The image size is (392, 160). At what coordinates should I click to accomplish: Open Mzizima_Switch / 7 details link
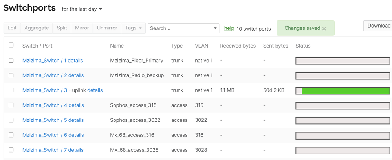(x=53, y=150)
